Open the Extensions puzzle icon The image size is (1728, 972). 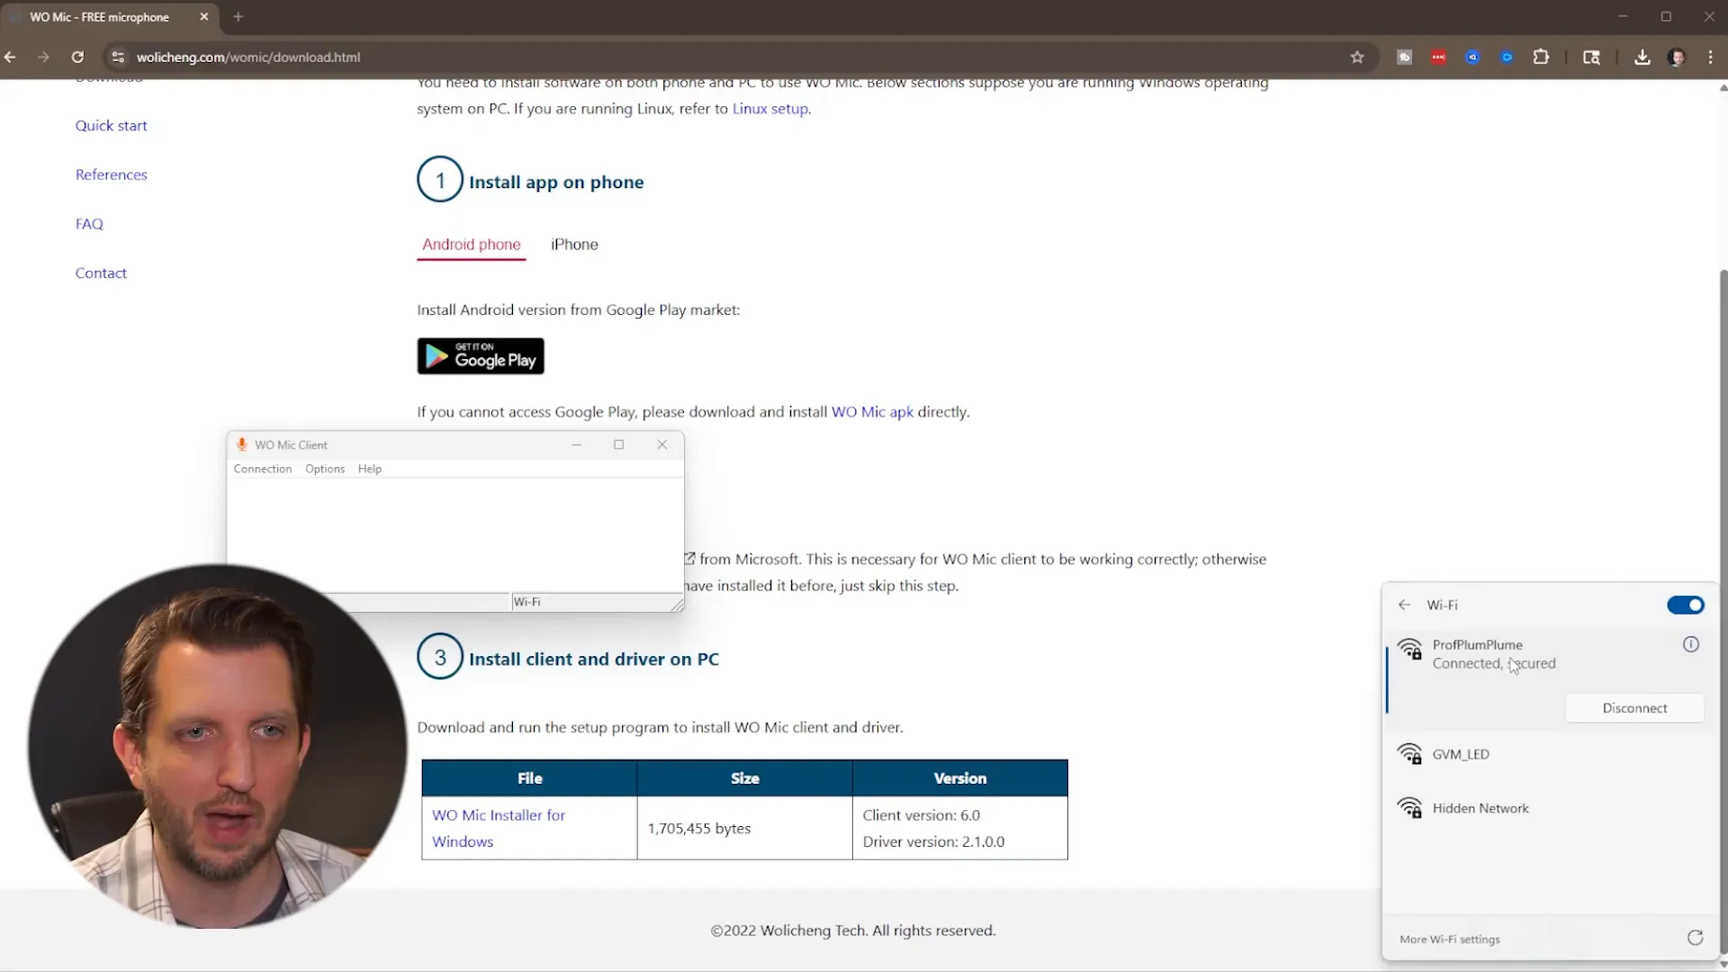pos(1541,57)
